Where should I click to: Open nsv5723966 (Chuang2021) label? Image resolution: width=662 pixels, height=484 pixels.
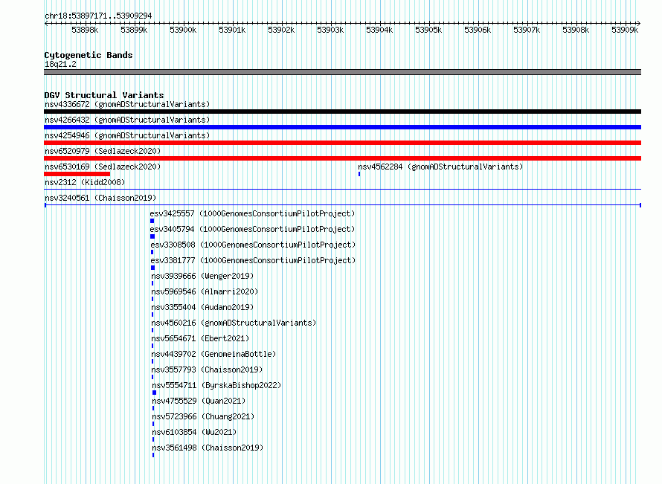point(204,416)
